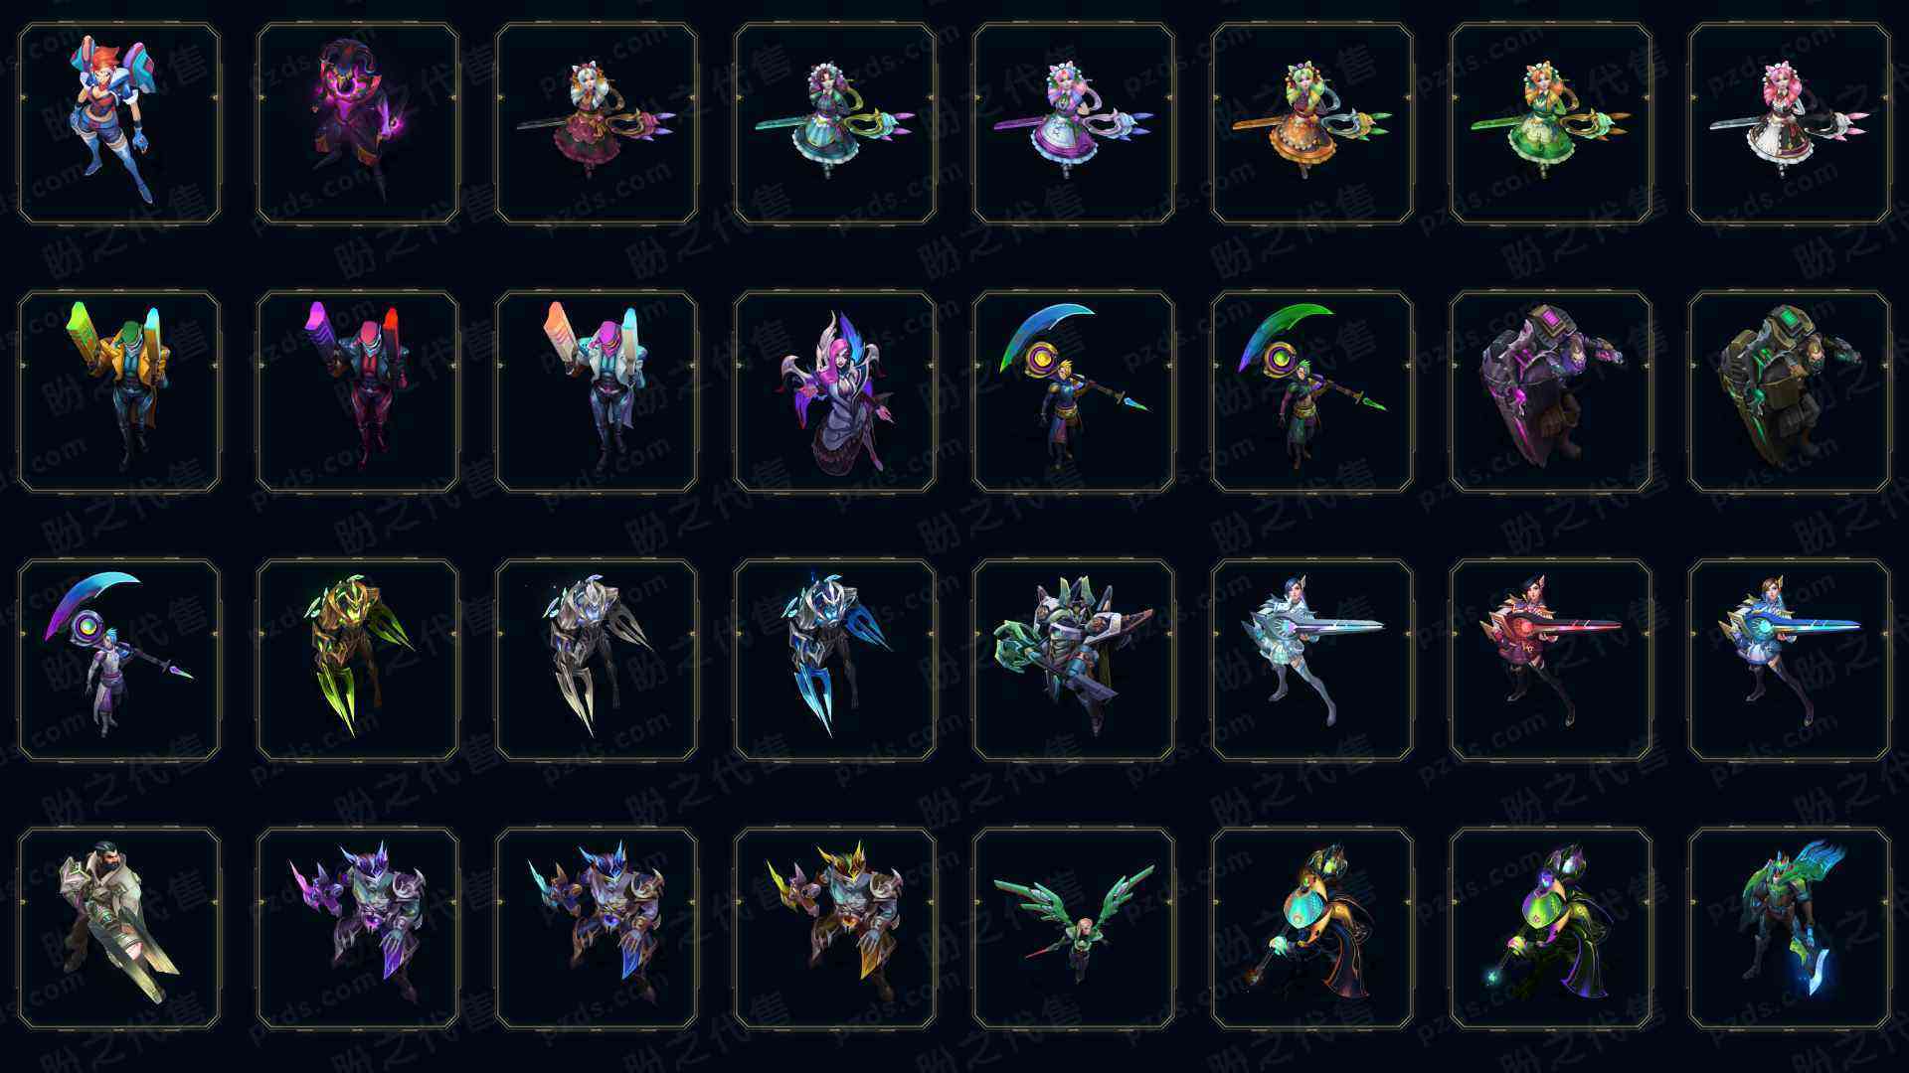Select the green maid dress chroma
1909x1073 pixels.
[1551, 123]
